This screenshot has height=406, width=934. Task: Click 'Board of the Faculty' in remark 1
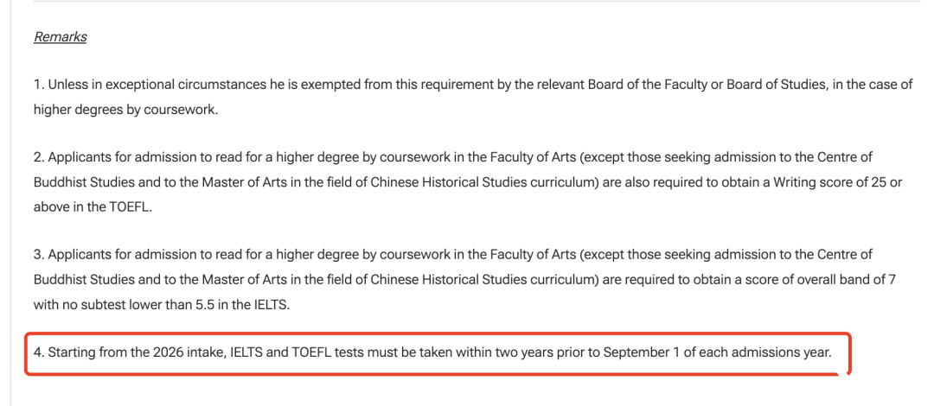click(647, 85)
